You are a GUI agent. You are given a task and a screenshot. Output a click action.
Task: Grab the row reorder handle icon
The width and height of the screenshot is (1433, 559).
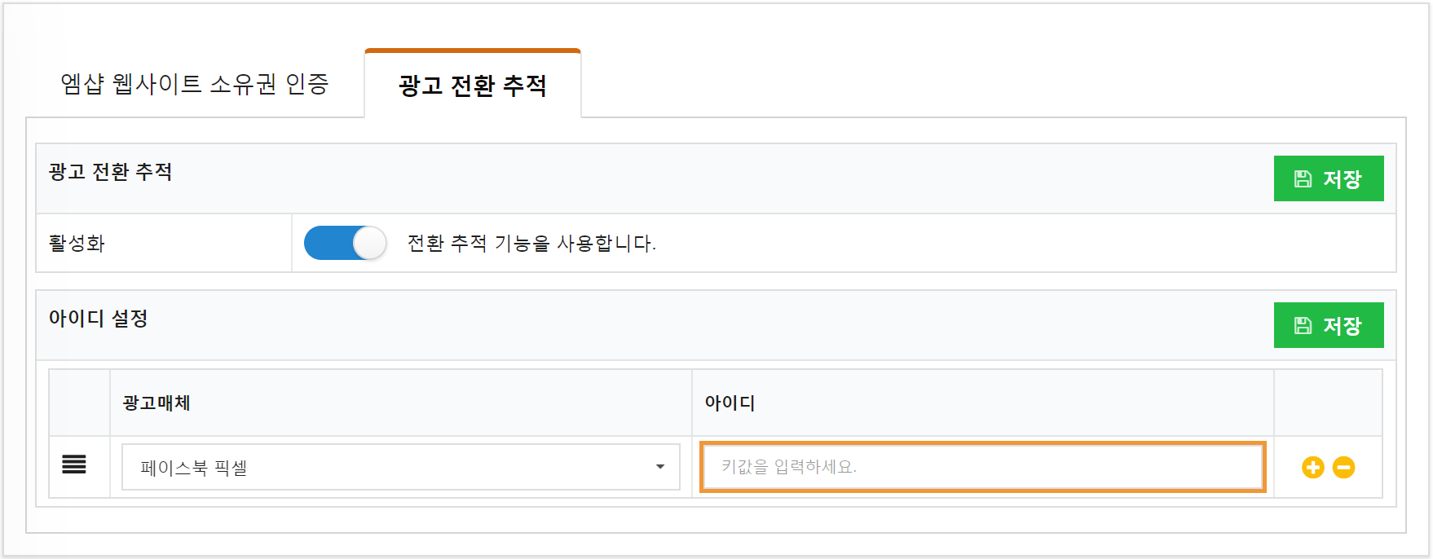74,464
